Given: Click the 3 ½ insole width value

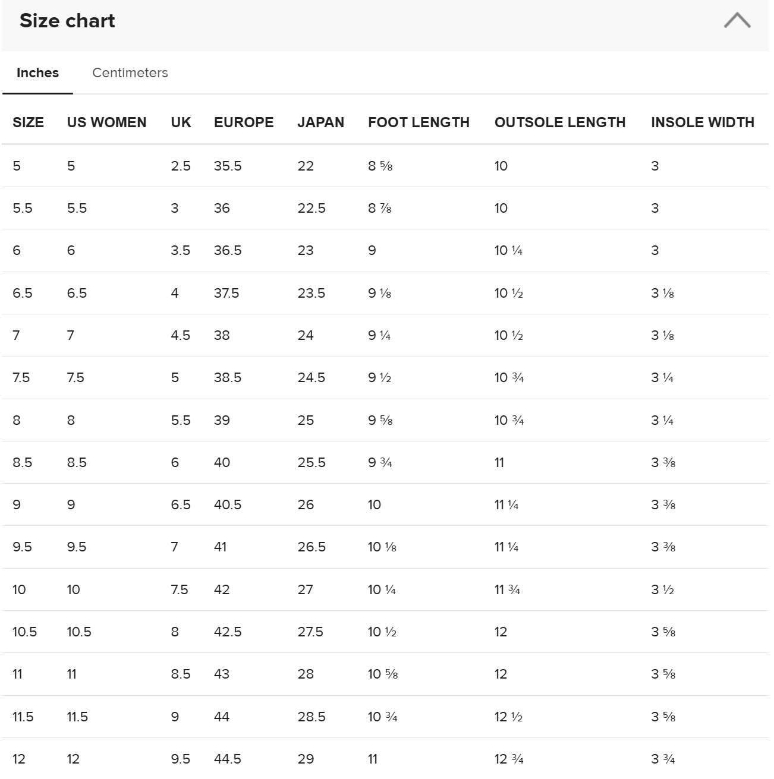Looking at the screenshot, I should pos(662,589).
